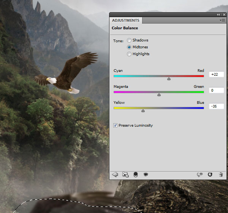Click the Yellow-Blue value field showing -35
The width and height of the screenshot is (228, 213).
[x=217, y=106]
